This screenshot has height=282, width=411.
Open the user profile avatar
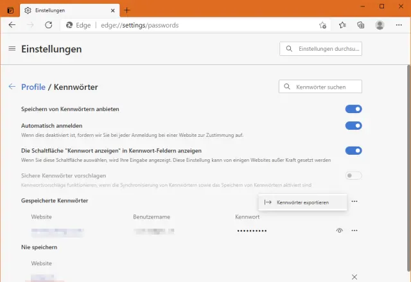(380, 25)
